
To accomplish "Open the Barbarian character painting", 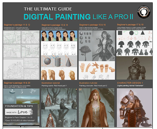I will pos(135,108).
